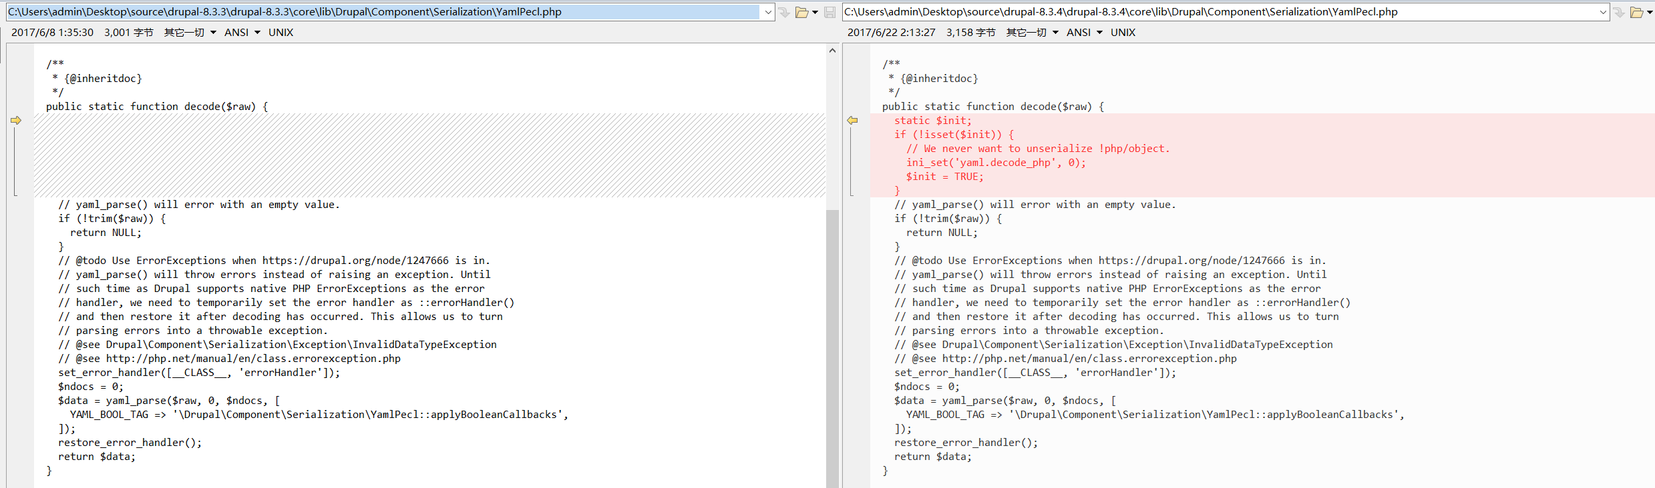Expand the left file path history dropdown

pos(768,12)
